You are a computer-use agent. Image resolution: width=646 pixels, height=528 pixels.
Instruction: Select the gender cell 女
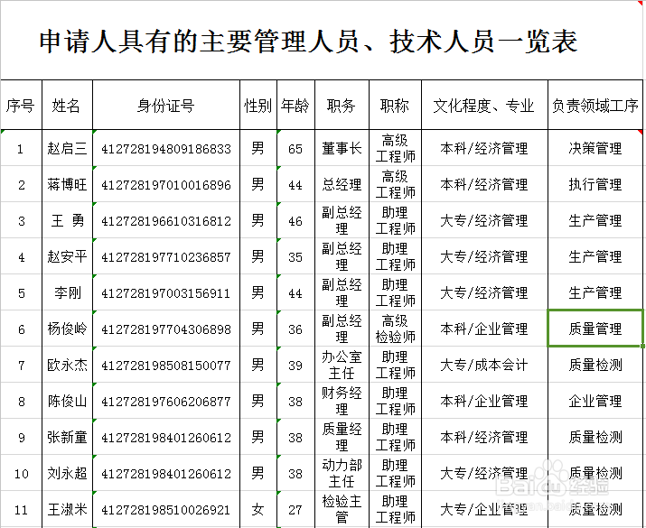[x=258, y=509]
